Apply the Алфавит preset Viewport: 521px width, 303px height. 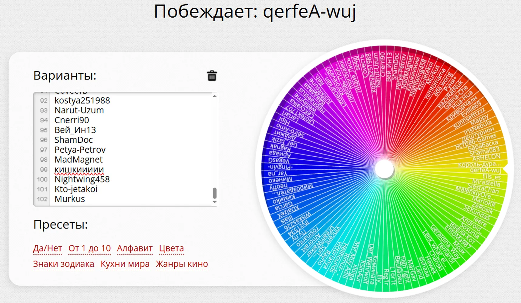click(135, 248)
